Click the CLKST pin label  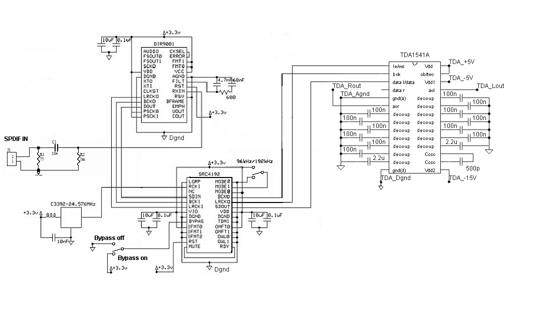click(x=151, y=91)
